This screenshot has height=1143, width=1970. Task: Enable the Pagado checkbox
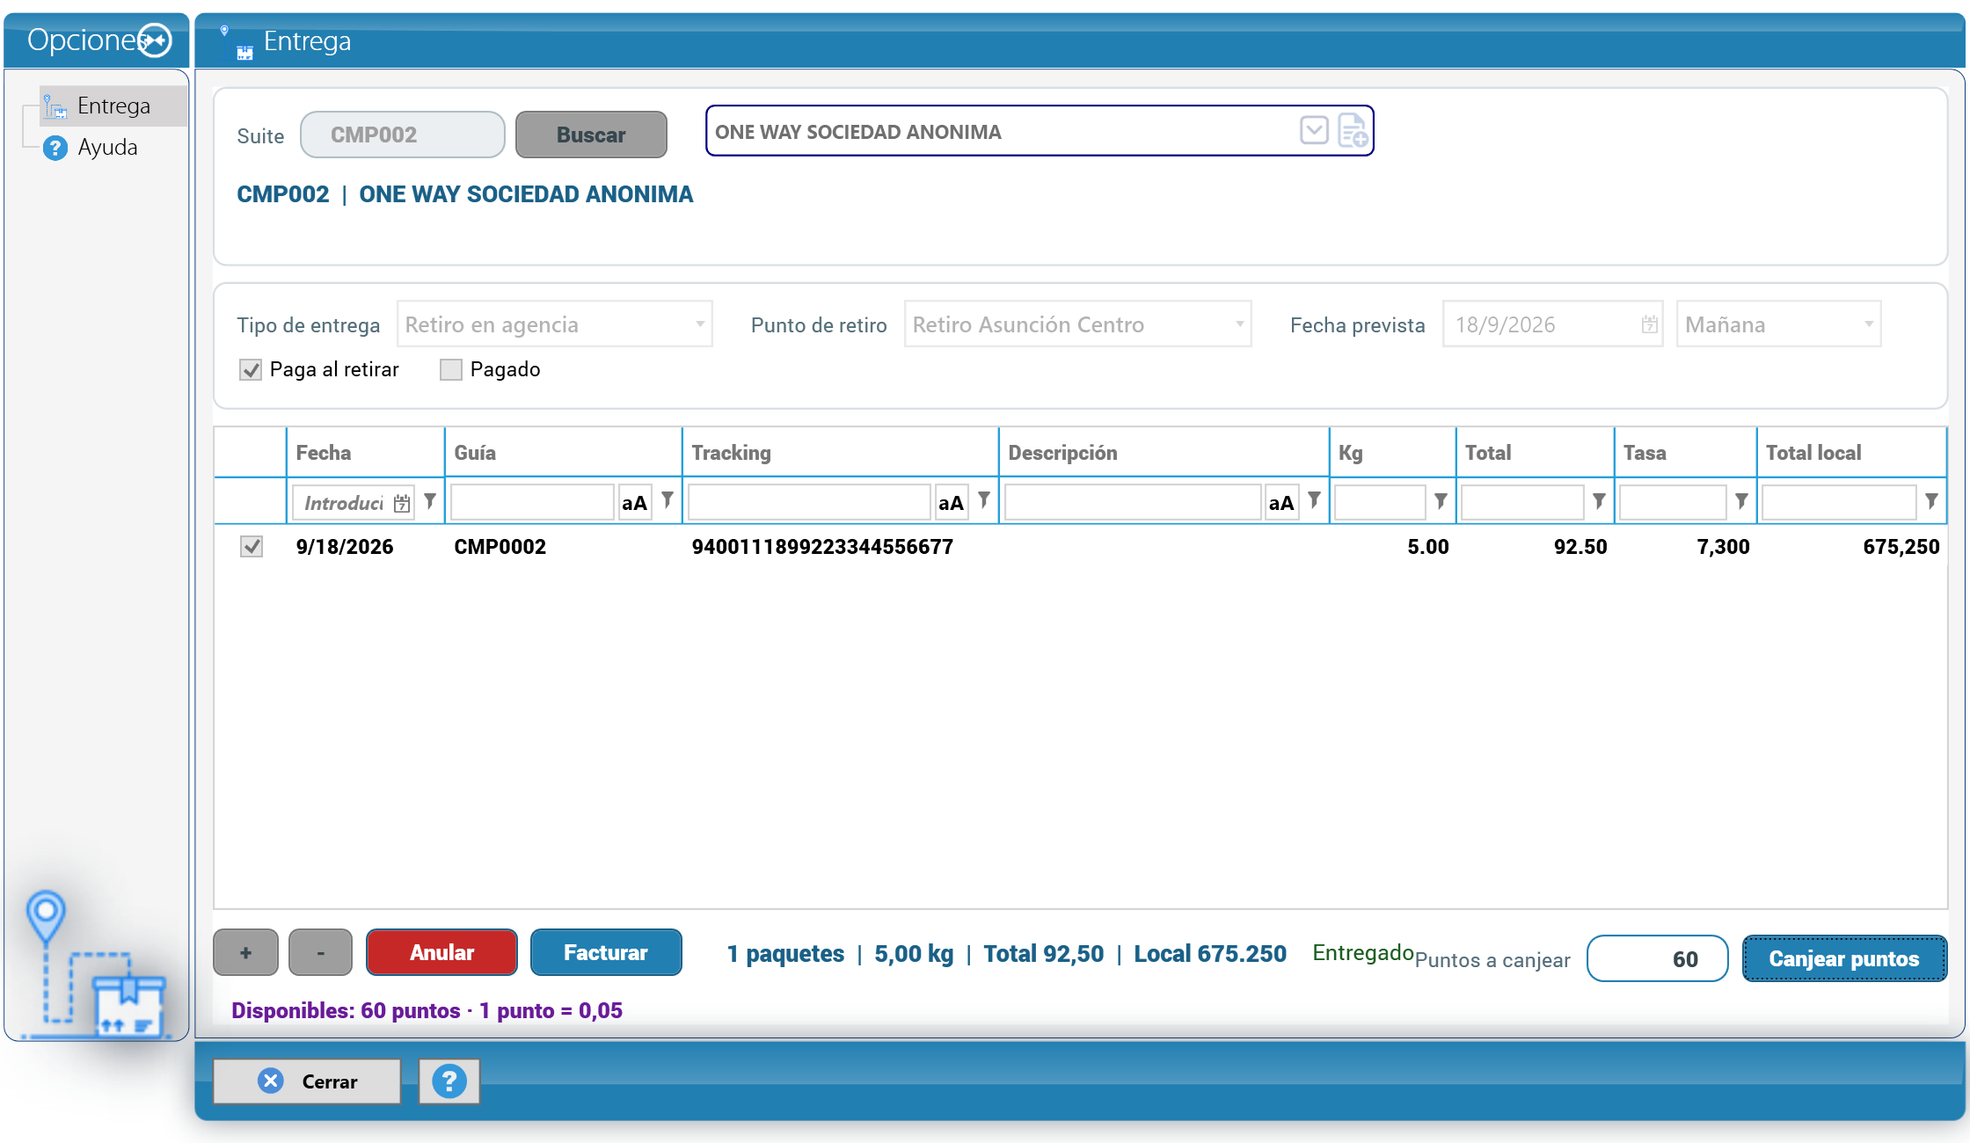pos(451,370)
